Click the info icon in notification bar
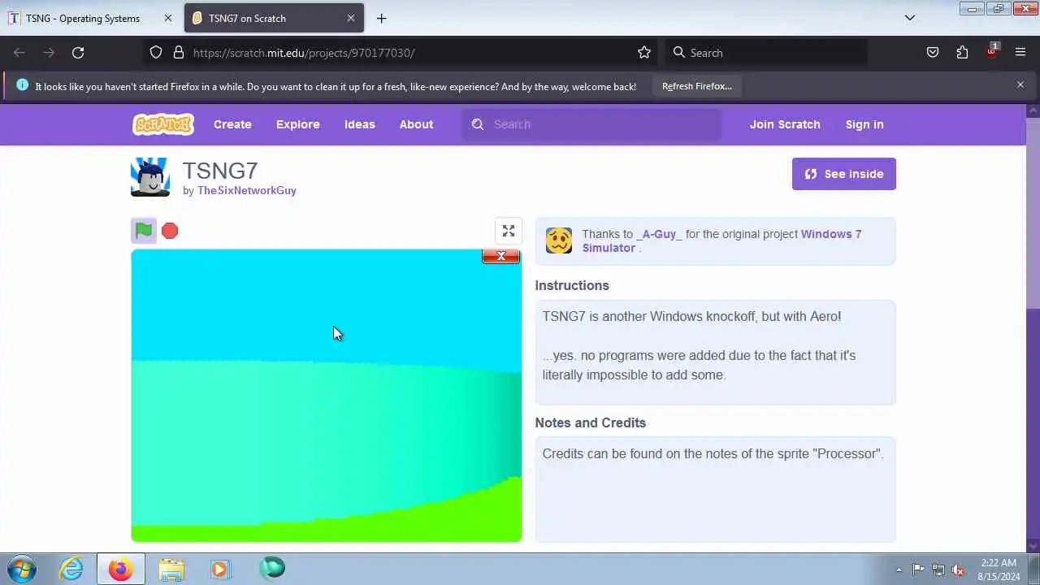The width and height of the screenshot is (1040, 585). tap(22, 85)
